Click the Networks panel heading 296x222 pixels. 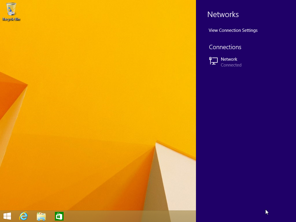coord(223,14)
